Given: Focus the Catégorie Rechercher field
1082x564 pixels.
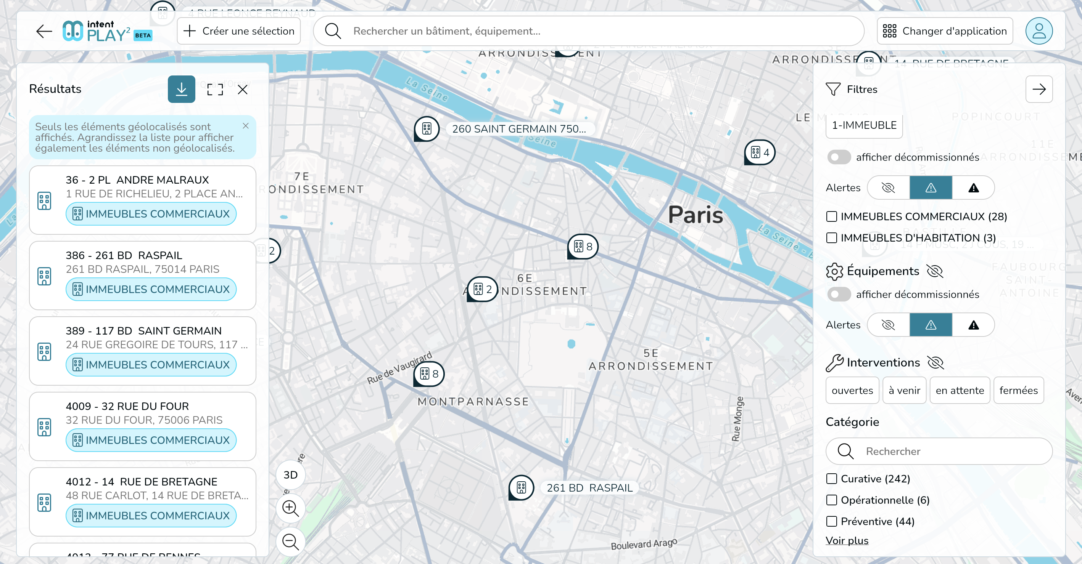Looking at the screenshot, I should (x=939, y=451).
